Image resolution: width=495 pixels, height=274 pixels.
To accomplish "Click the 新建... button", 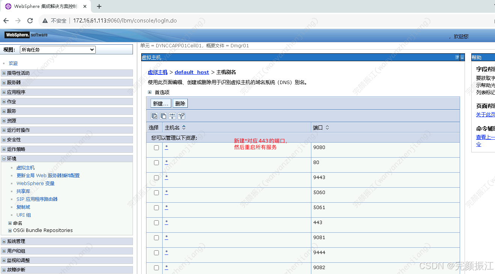I will [x=161, y=104].
